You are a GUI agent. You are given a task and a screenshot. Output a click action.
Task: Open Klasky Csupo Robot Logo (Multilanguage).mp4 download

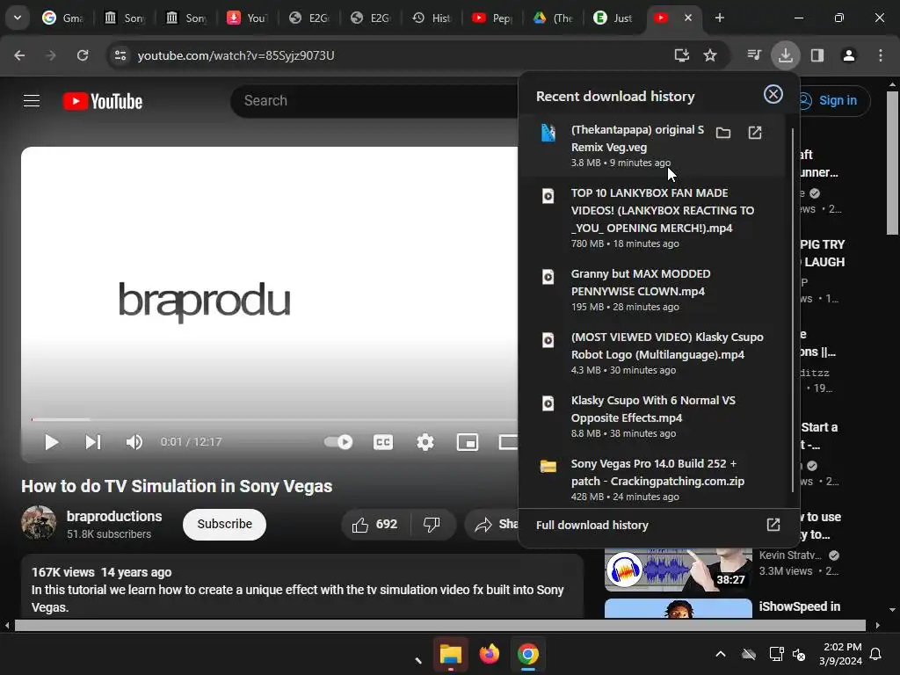coord(651,352)
